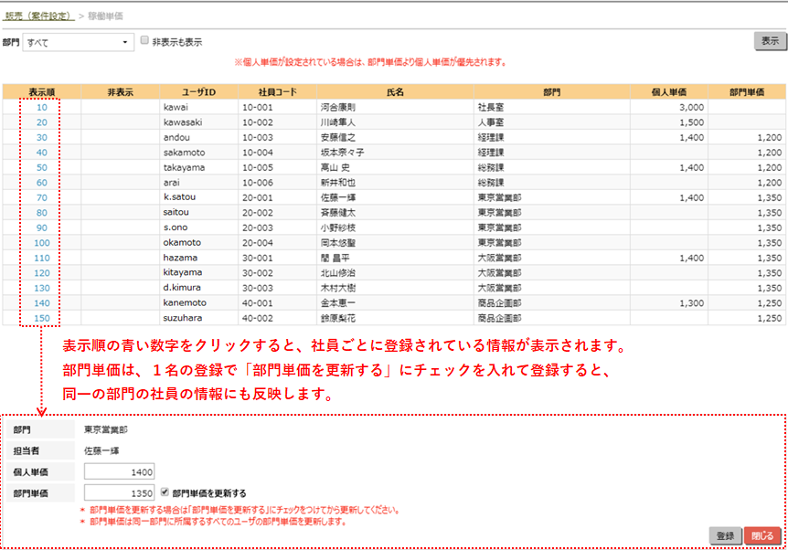Open display order 20 for kawasaki
Screen dimensions: 788x550
coord(42,122)
